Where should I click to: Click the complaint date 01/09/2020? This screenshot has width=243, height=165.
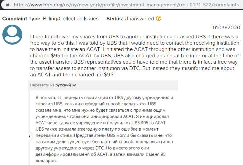(226, 27)
